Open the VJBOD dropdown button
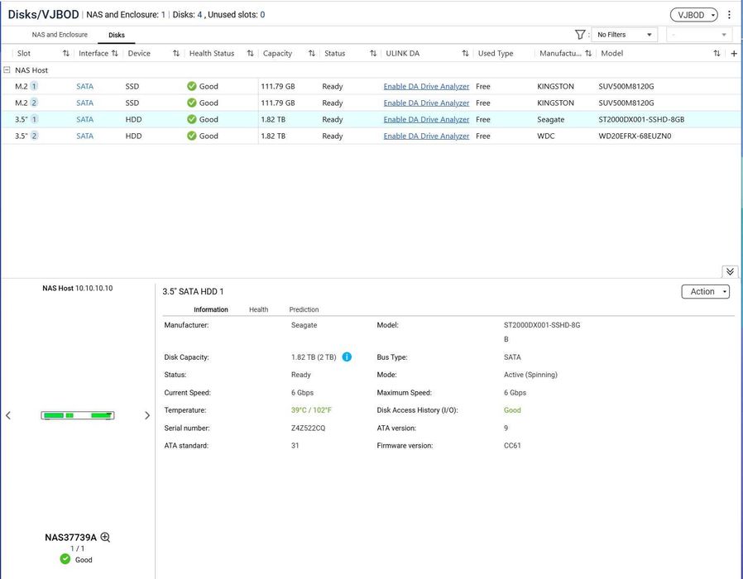The height and width of the screenshot is (579, 743). [693, 15]
